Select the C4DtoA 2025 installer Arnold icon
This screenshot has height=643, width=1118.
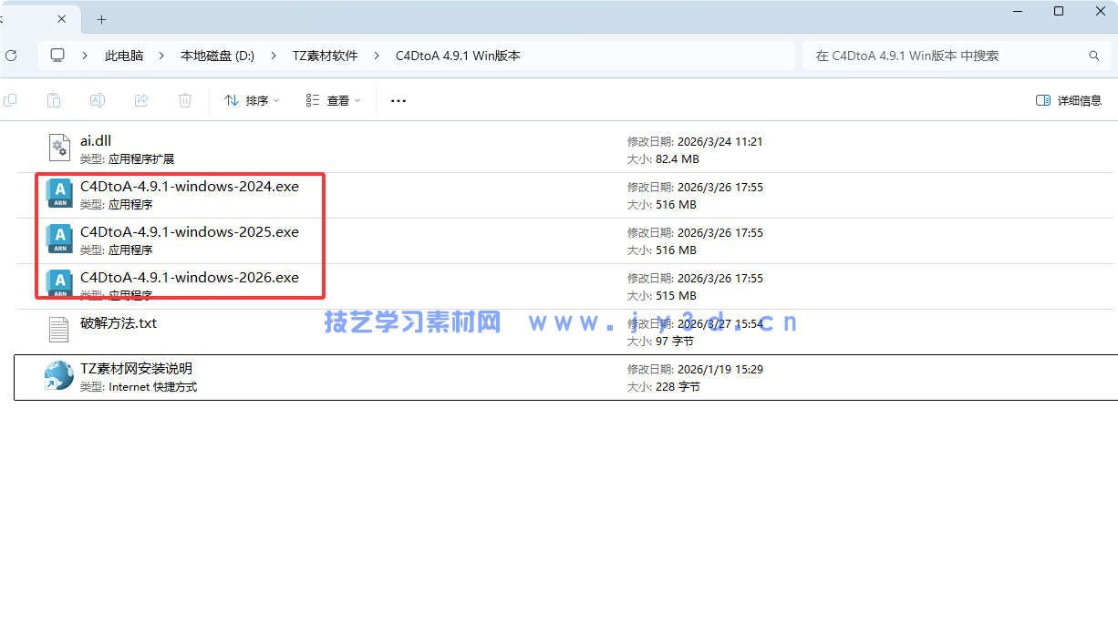coord(59,240)
